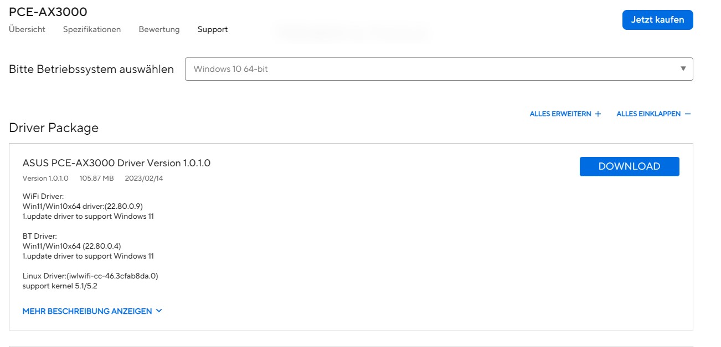This screenshot has height=347, width=721.
Task: Click the support kernel 5.1/5.2 text
Action: (x=60, y=286)
